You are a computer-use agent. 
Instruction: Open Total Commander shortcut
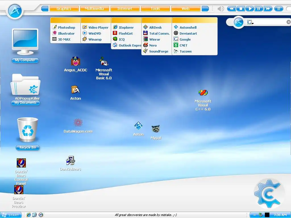pyautogui.click(x=157, y=33)
